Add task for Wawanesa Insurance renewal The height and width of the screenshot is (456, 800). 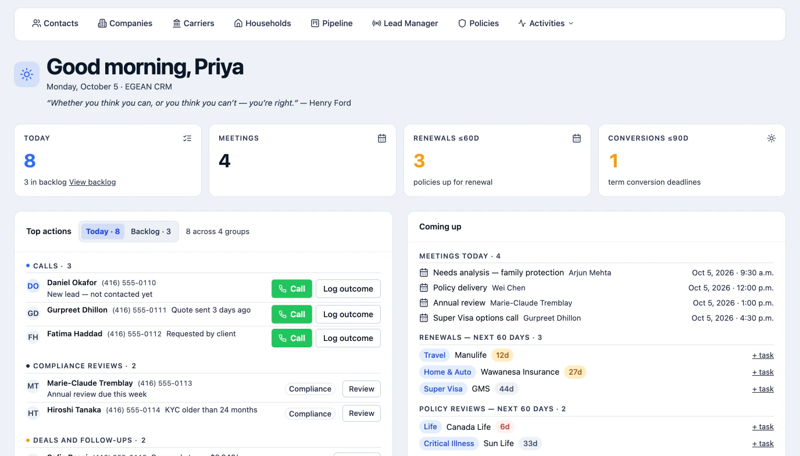click(x=763, y=372)
